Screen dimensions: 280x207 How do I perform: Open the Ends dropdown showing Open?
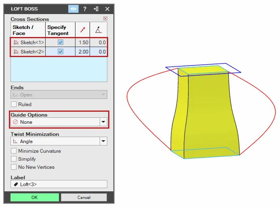[x=59, y=94]
